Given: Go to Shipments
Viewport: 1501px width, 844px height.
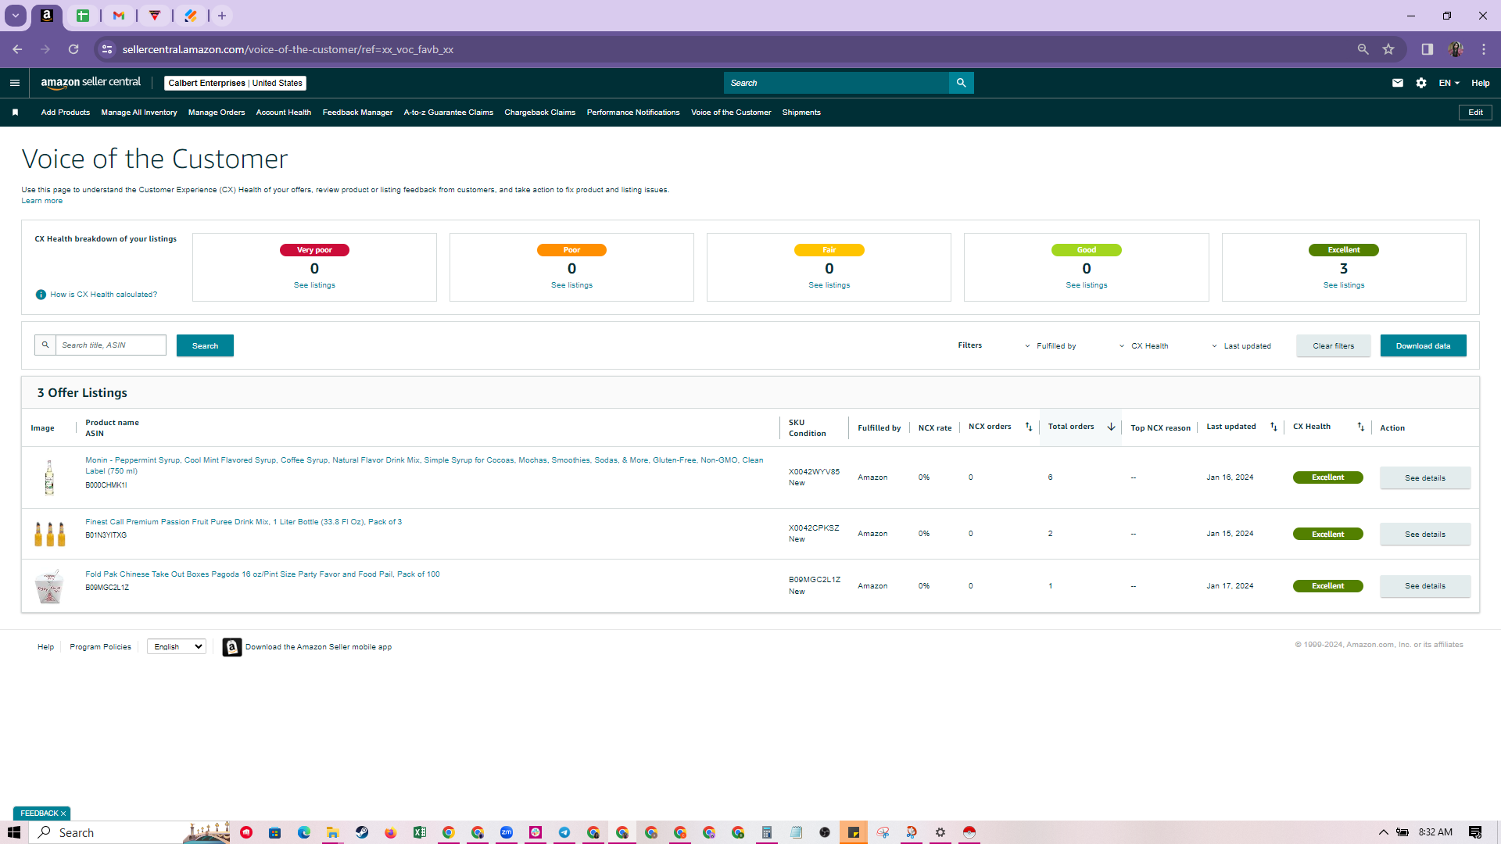Looking at the screenshot, I should pos(801,113).
